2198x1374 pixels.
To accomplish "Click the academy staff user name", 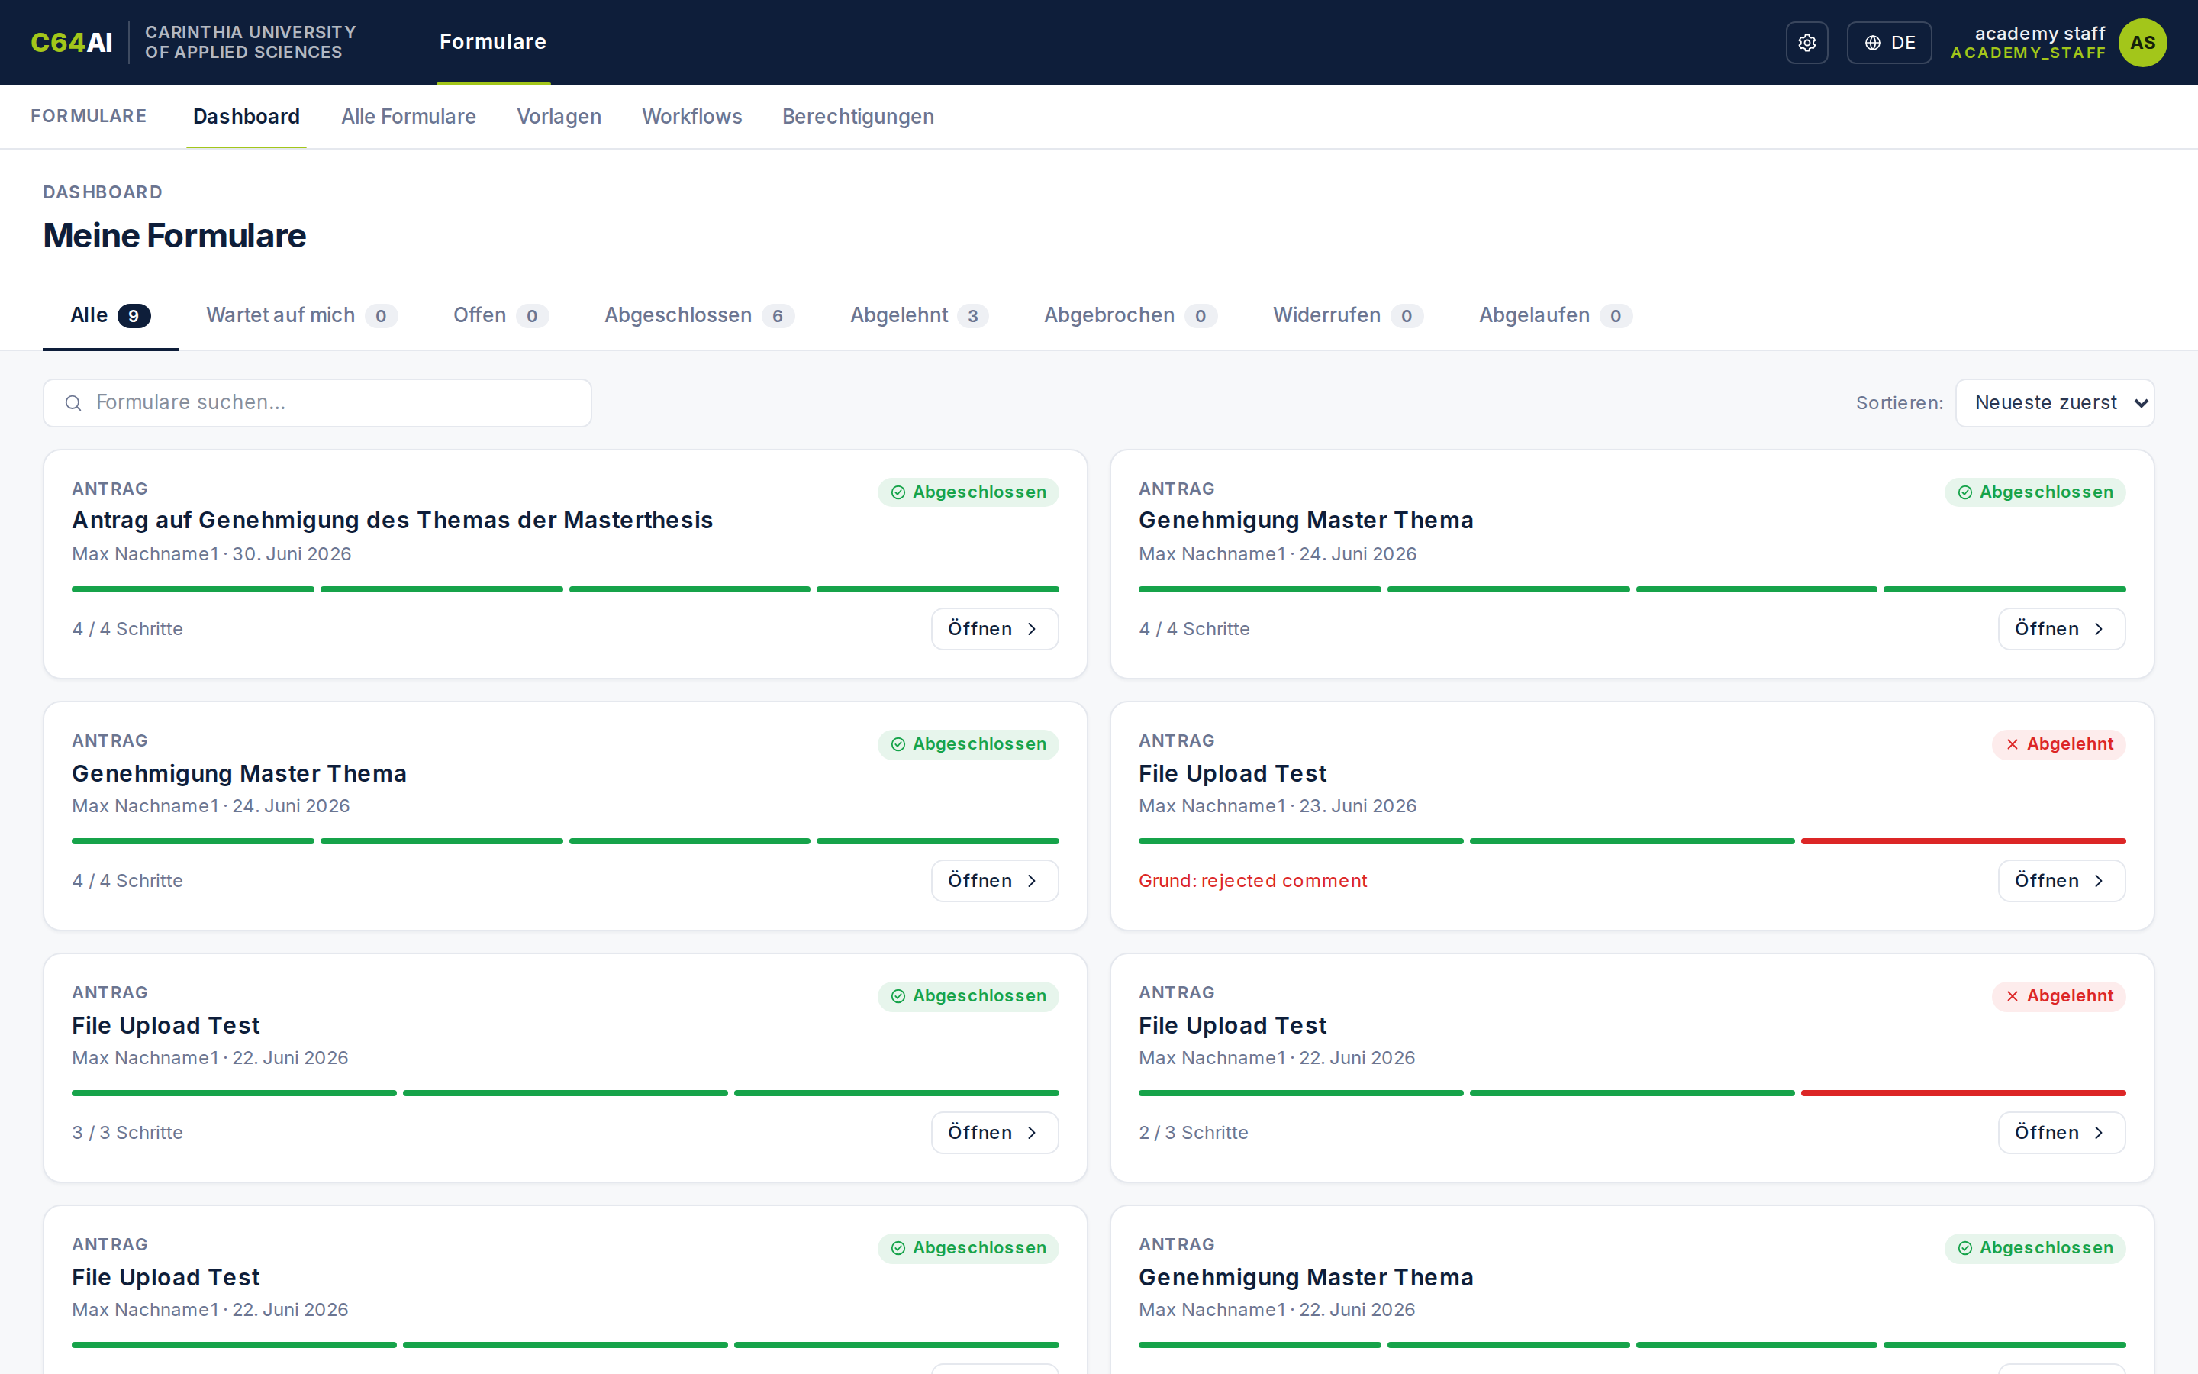I will pos(2039,33).
